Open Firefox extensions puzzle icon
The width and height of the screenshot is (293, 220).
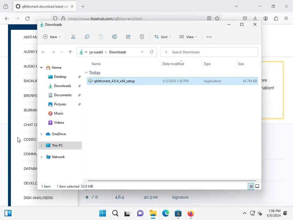(276, 18)
